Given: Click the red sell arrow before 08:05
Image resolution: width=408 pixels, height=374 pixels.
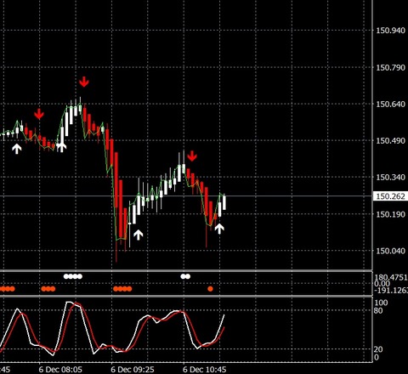Looking at the screenshot, I should pos(39,114).
